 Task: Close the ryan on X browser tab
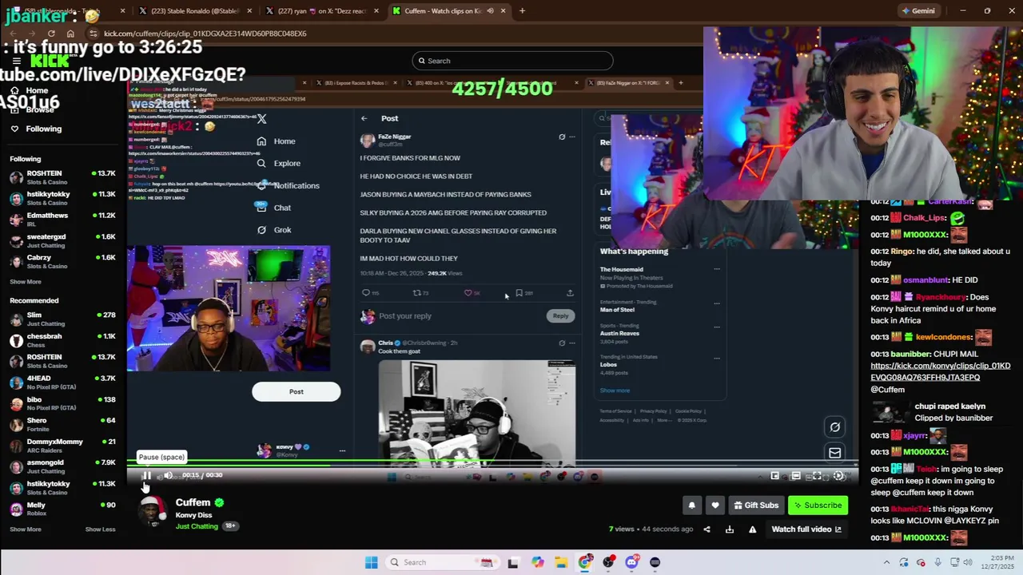coord(376,10)
